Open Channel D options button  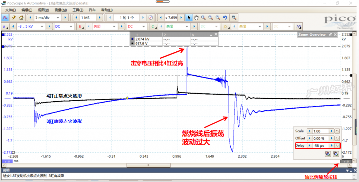point(226,27)
